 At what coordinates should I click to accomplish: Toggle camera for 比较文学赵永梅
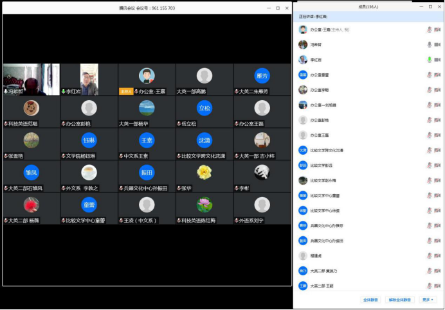click(437, 180)
